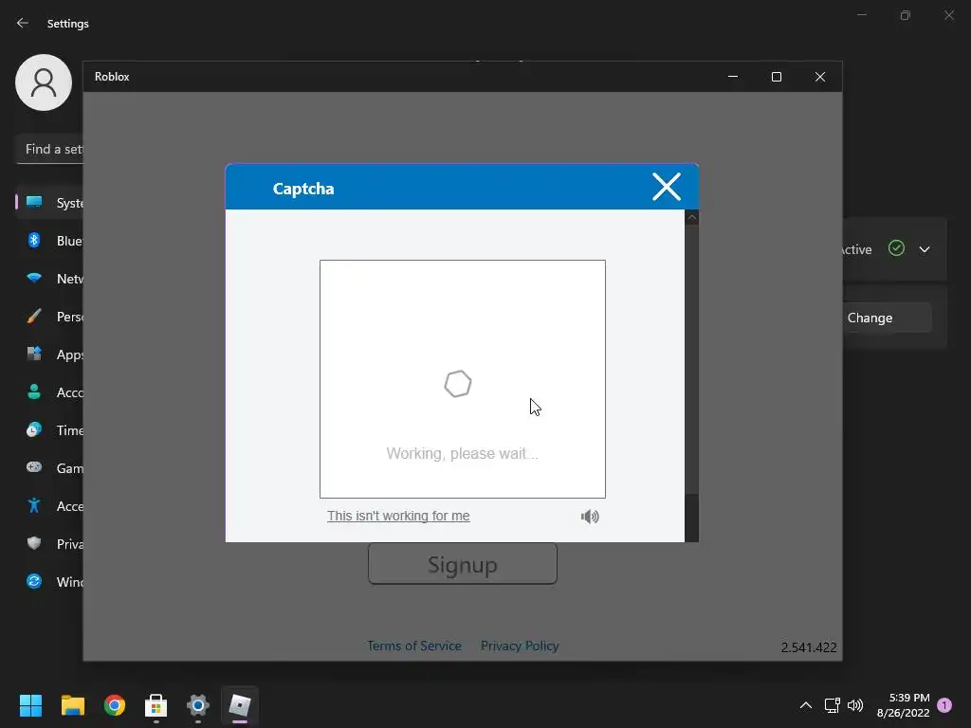The width and height of the screenshot is (971, 728).
Task: Select Personalization brush icon in Settings
Action: tap(34, 317)
